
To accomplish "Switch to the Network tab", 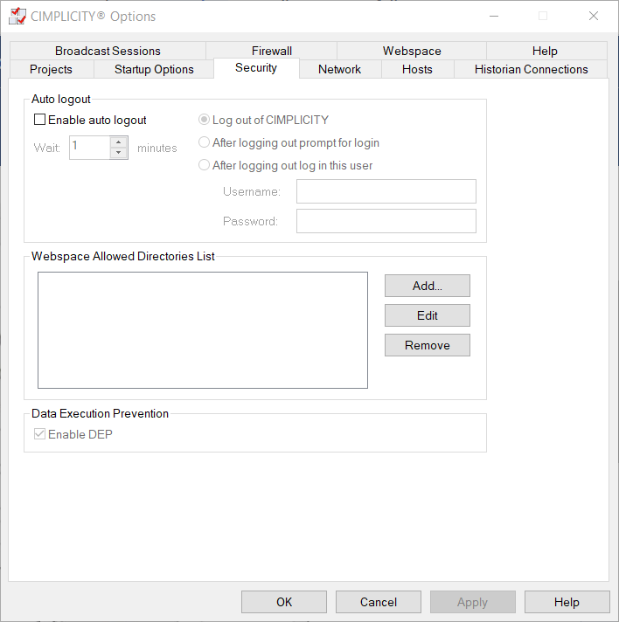I will coord(340,69).
